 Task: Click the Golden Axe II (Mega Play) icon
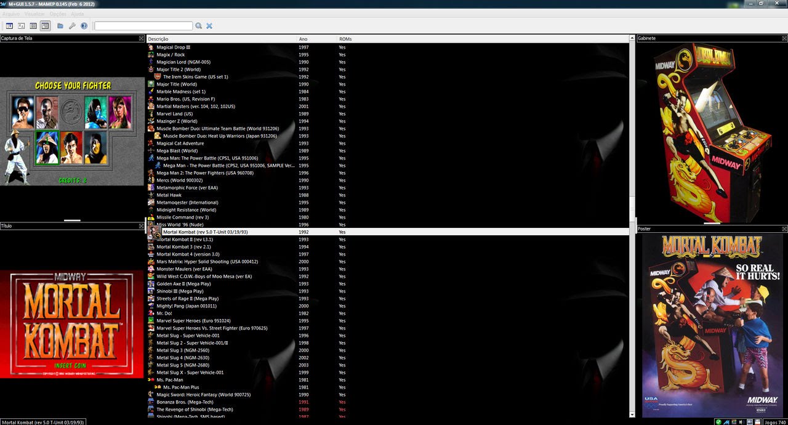point(151,284)
